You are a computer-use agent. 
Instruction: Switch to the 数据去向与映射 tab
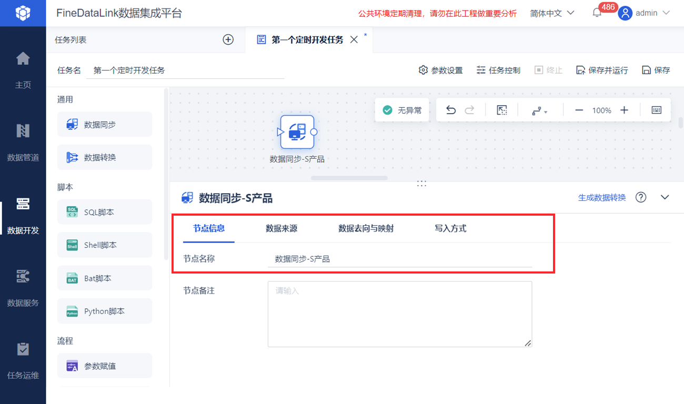tap(366, 228)
